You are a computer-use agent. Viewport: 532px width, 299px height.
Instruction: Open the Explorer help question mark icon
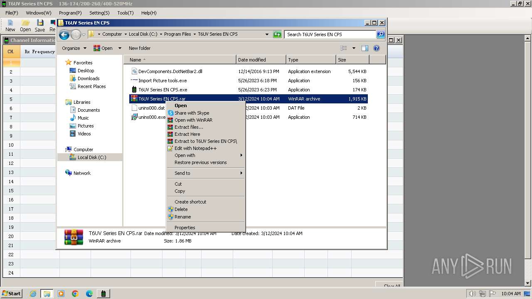coord(377,48)
